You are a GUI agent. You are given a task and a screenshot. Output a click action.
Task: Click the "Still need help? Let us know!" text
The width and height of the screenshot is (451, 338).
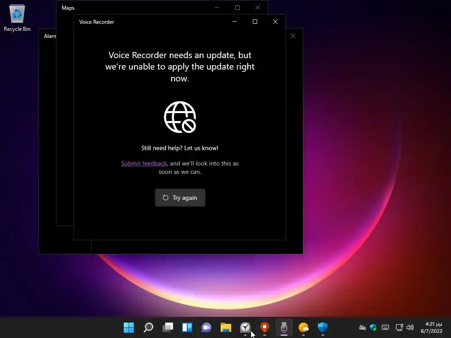[x=180, y=148]
